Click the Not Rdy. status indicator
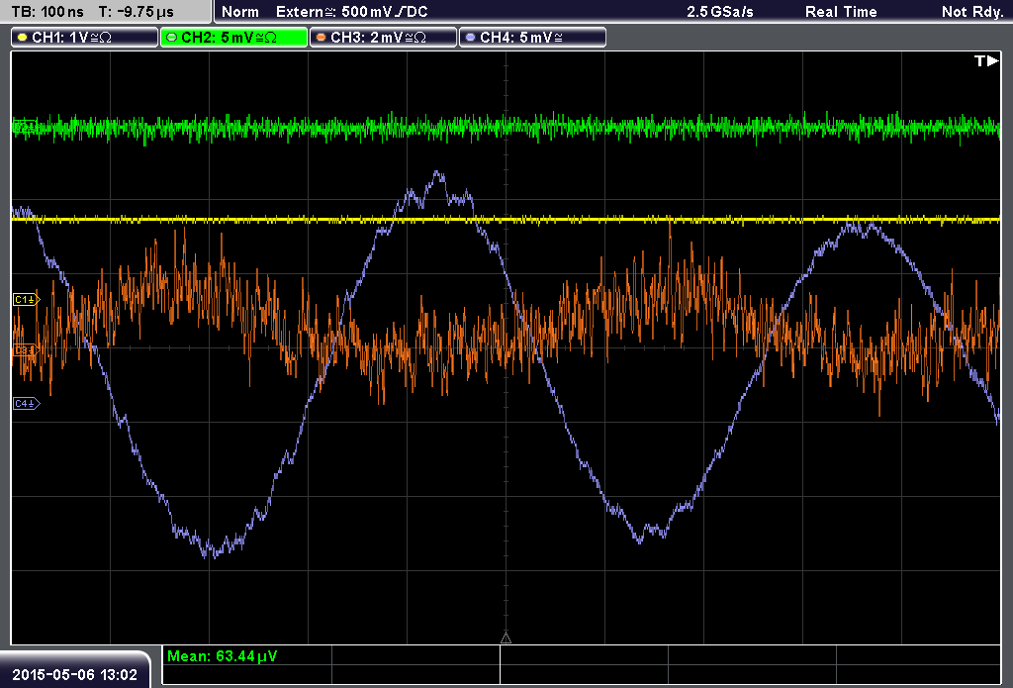Image resolution: width=1013 pixels, height=688 pixels. (x=972, y=12)
